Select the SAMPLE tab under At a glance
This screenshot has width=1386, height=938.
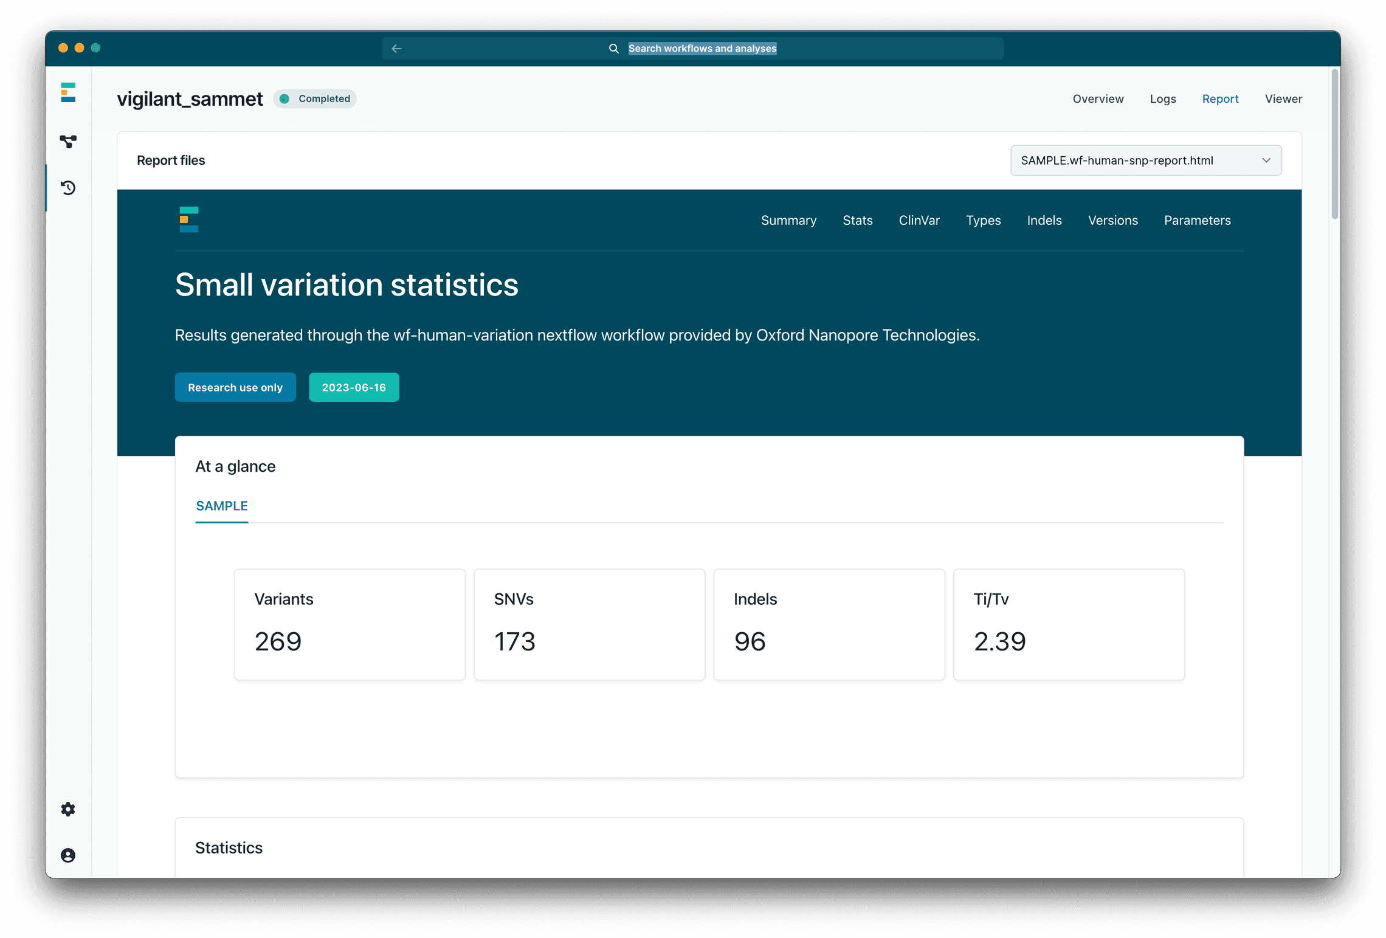coord(221,506)
